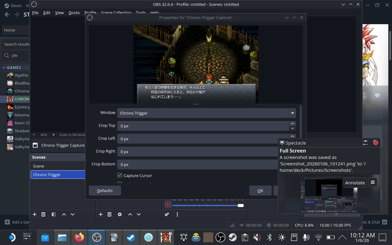Annotate the screenshot in Spectacle

[355, 182]
